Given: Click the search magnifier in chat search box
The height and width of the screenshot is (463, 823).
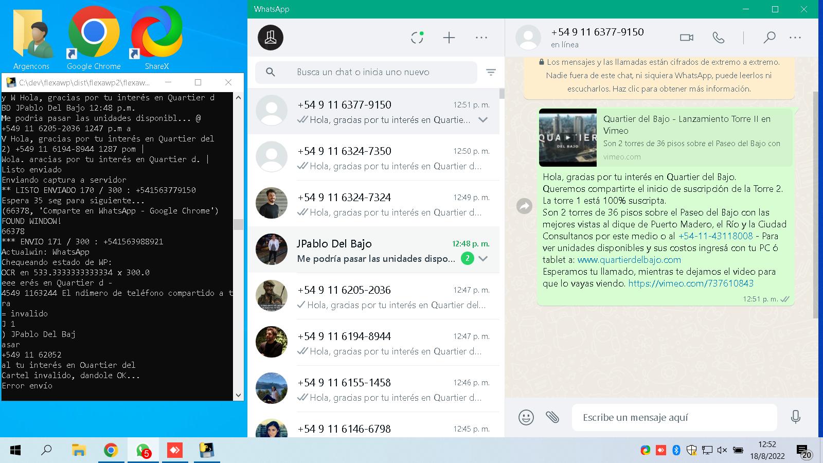Looking at the screenshot, I should coord(271,72).
